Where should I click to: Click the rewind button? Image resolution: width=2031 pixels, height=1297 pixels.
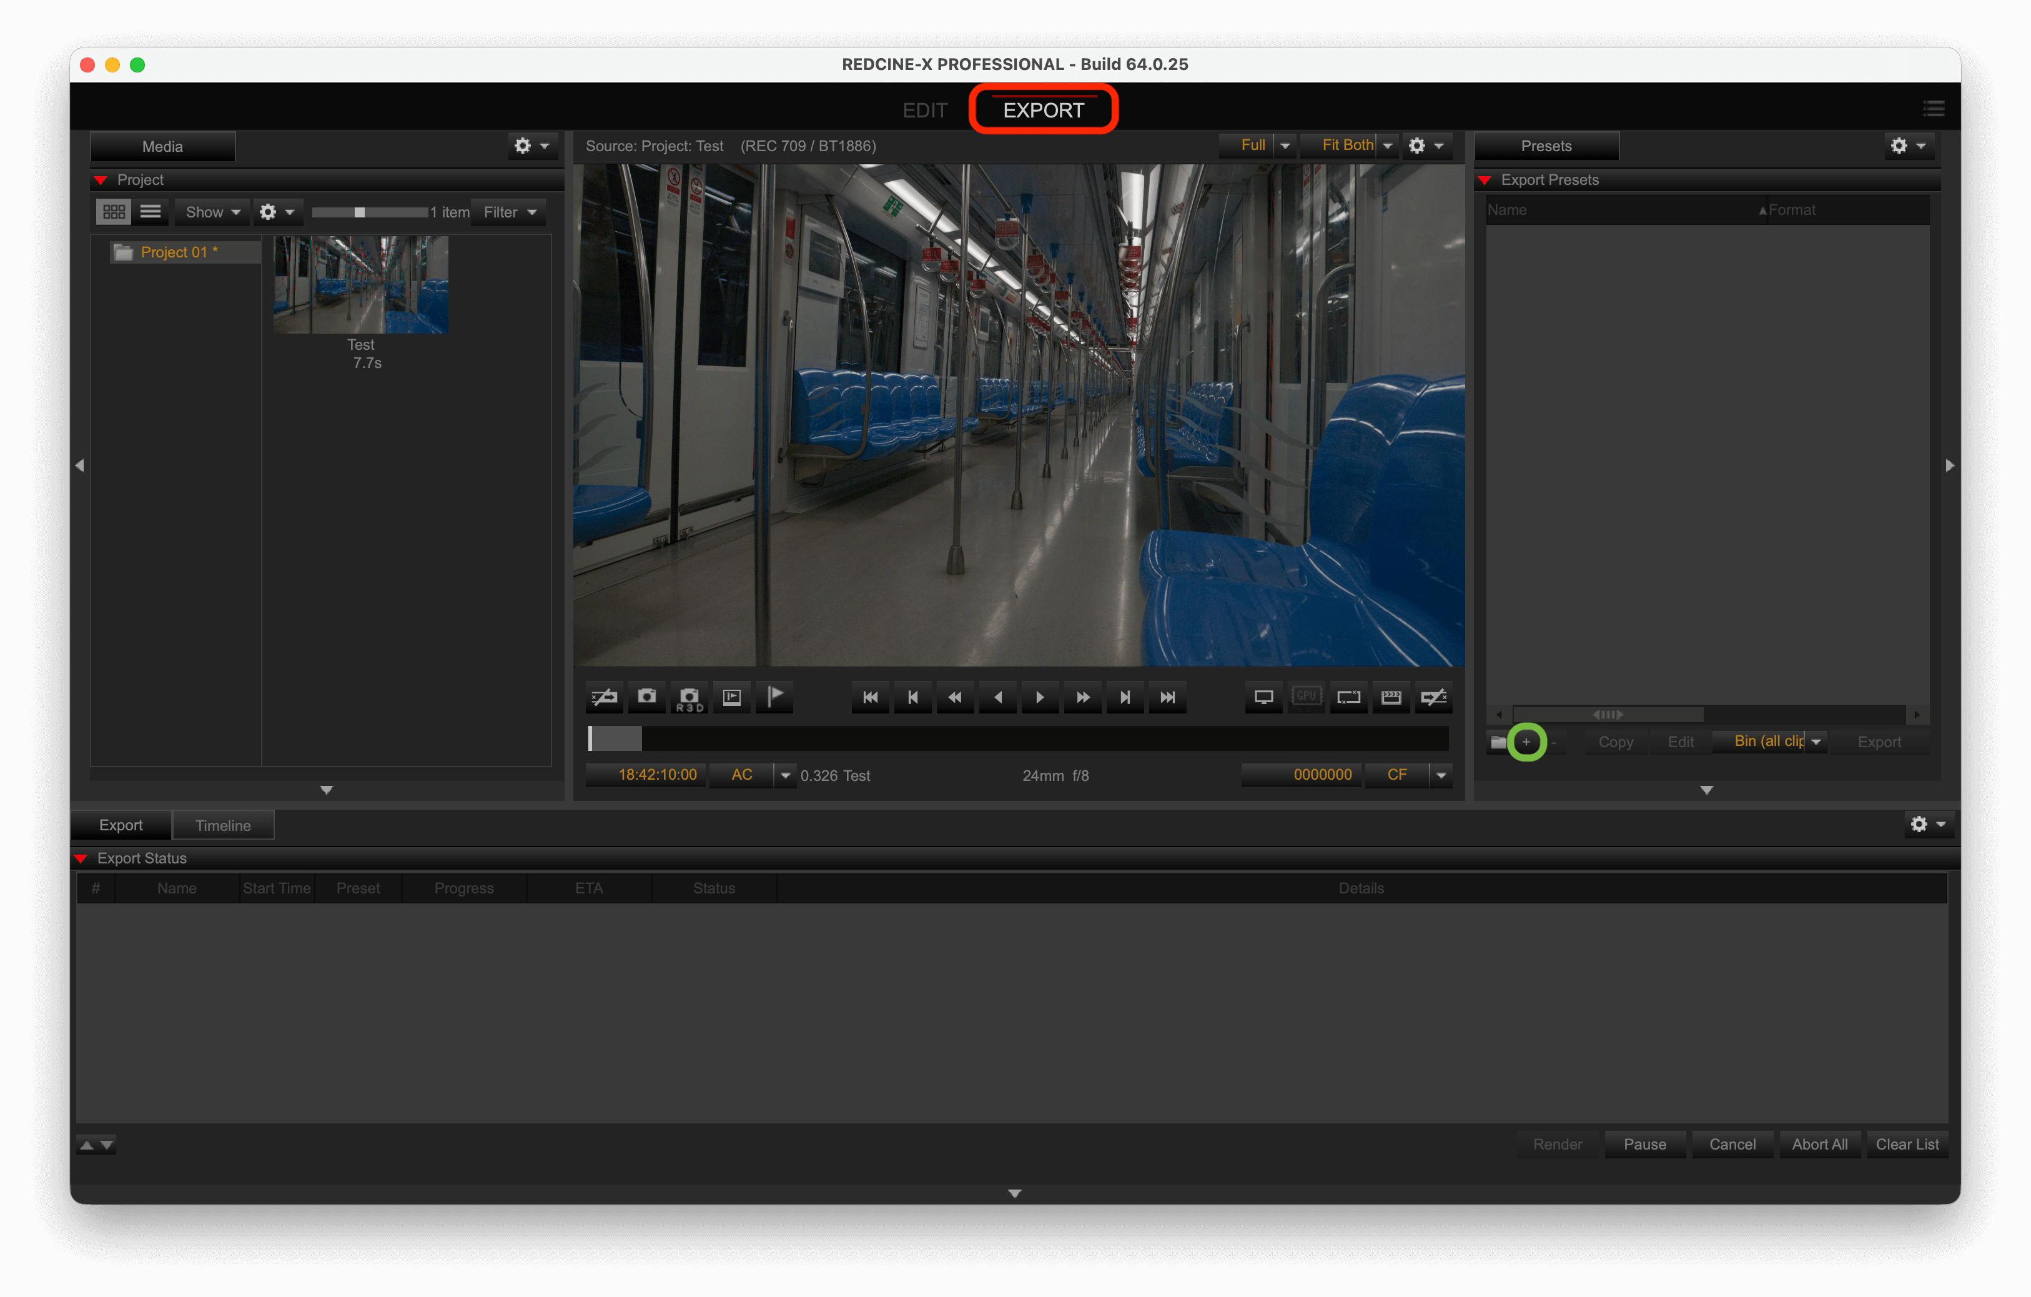[x=955, y=697]
